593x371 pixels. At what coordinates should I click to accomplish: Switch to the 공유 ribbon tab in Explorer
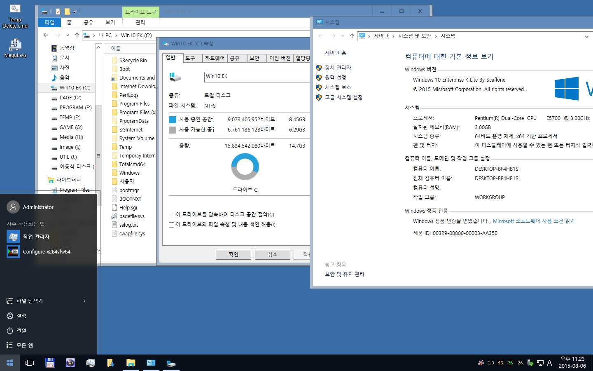click(89, 22)
